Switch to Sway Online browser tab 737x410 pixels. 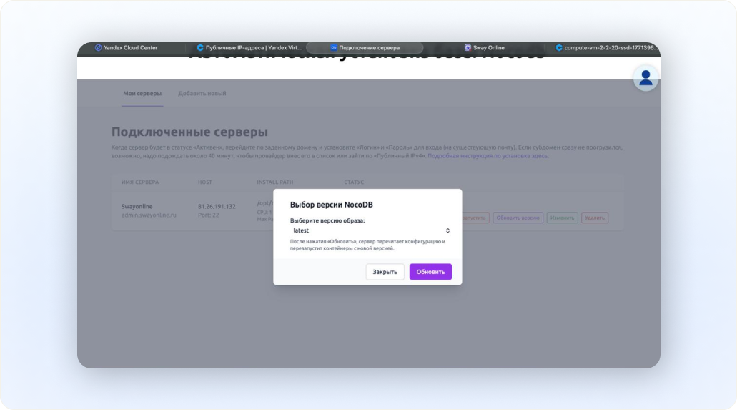(x=484, y=47)
